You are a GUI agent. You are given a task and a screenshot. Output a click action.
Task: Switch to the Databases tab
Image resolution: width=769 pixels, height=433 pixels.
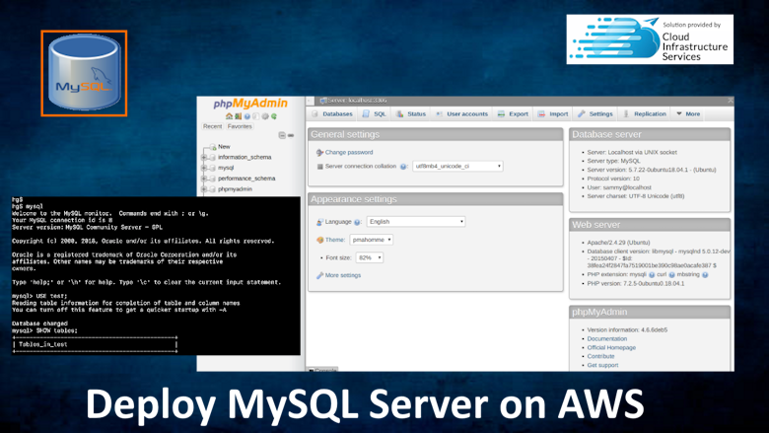[332, 113]
